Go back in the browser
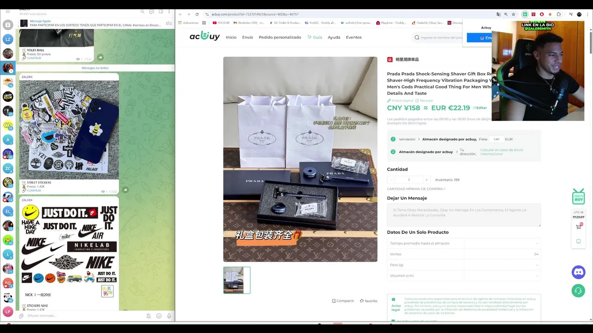The height and width of the screenshot is (333, 593). tap(180, 14)
